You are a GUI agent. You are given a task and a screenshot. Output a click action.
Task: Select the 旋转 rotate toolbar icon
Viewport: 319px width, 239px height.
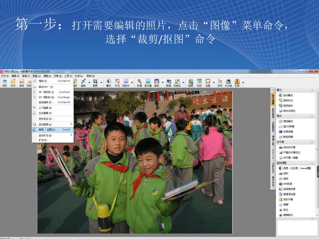pyautogui.click(x=83, y=83)
